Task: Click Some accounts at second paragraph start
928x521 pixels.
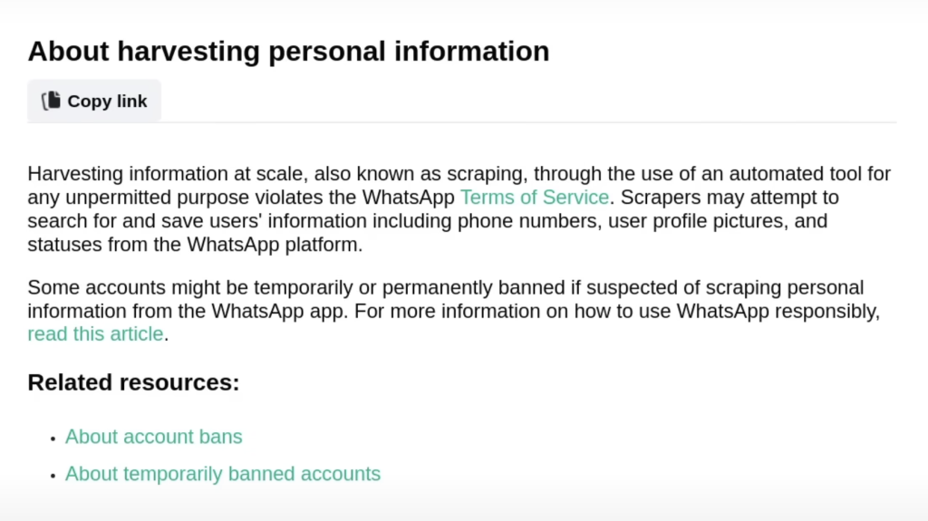Action: pyautogui.click(x=96, y=287)
